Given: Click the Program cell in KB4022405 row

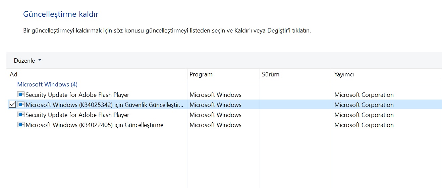Looking at the screenshot, I should tap(215, 125).
